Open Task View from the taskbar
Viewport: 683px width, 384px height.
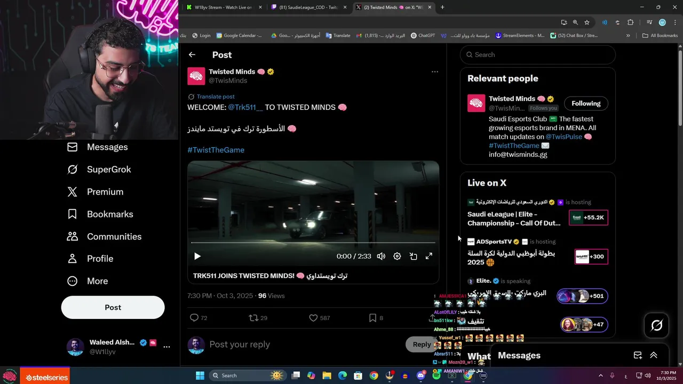(x=296, y=375)
